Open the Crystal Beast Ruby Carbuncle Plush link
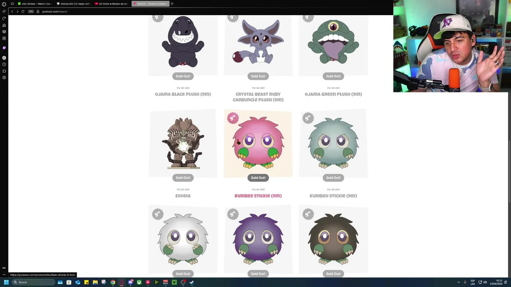 pyautogui.click(x=258, y=97)
